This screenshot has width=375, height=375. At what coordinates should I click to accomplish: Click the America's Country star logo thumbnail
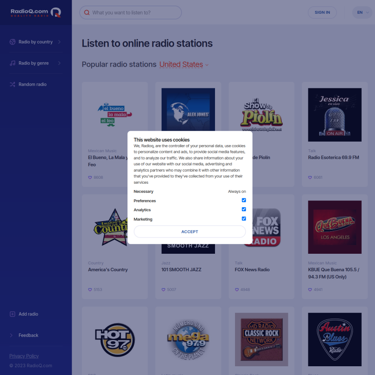[x=110, y=227]
